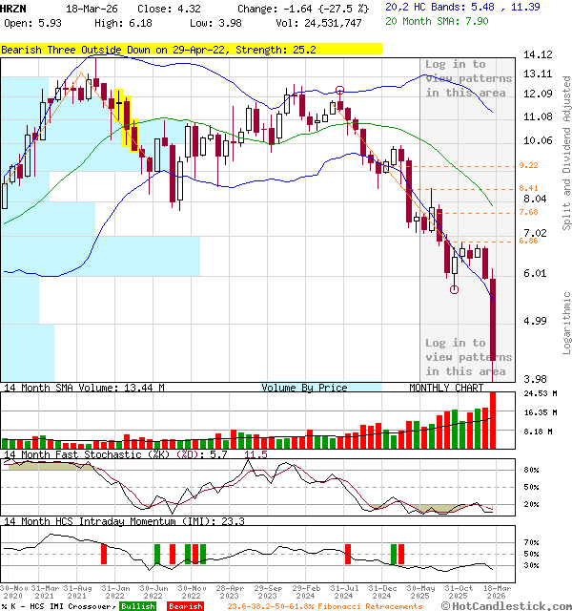The width and height of the screenshot is (572, 611).
Task: Click upper 'Log in to view patterns' notice
Action: point(466,78)
